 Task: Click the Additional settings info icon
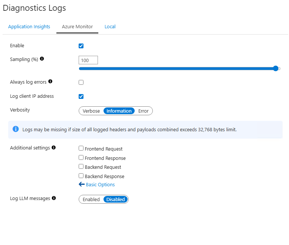pyautogui.click(x=54, y=148)
